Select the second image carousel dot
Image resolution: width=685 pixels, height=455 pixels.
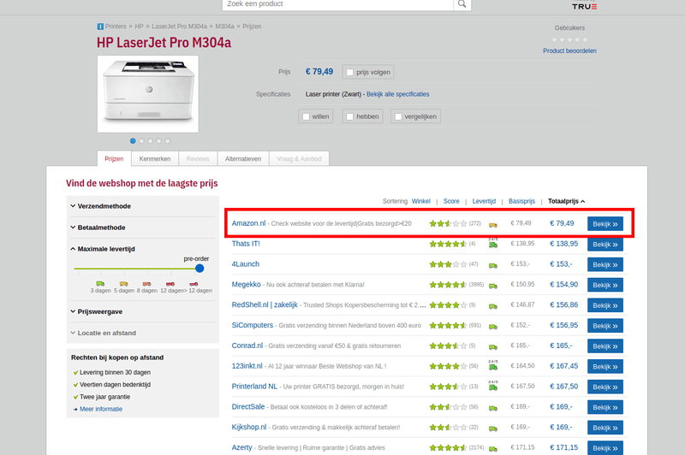141,141
